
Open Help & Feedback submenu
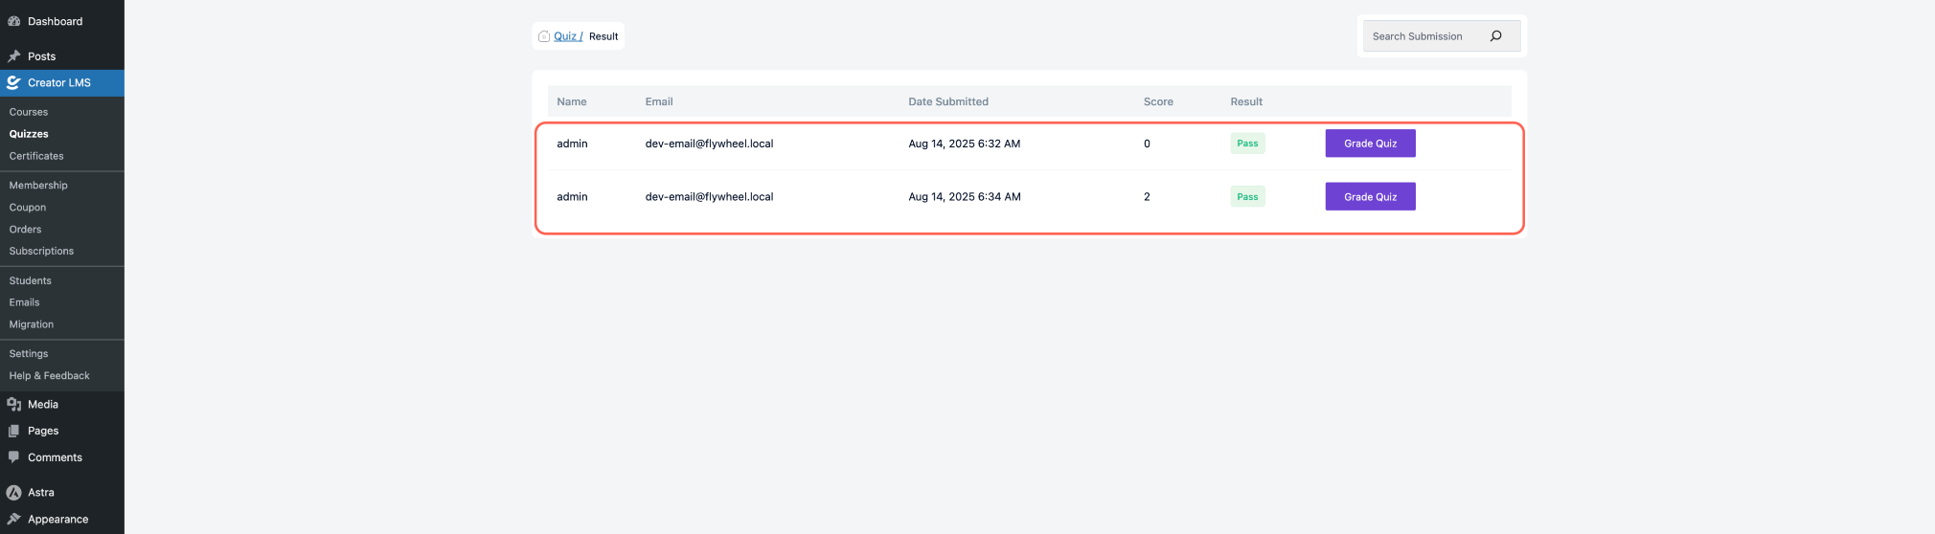pyautogui.click(x=50, y=376)
